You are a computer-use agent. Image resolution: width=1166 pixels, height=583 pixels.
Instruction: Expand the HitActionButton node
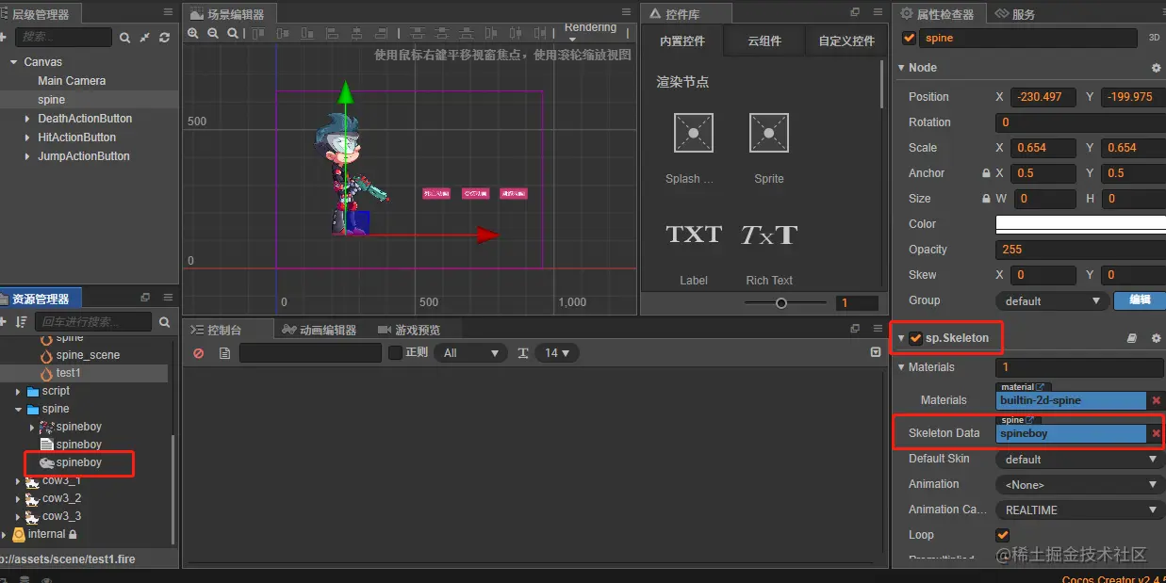(27, 138)
